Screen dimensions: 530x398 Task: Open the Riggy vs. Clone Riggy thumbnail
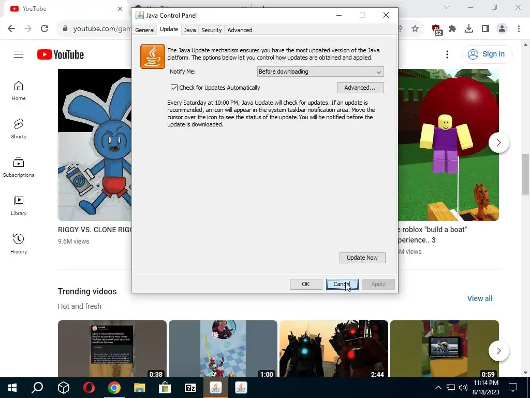point(95,145)
